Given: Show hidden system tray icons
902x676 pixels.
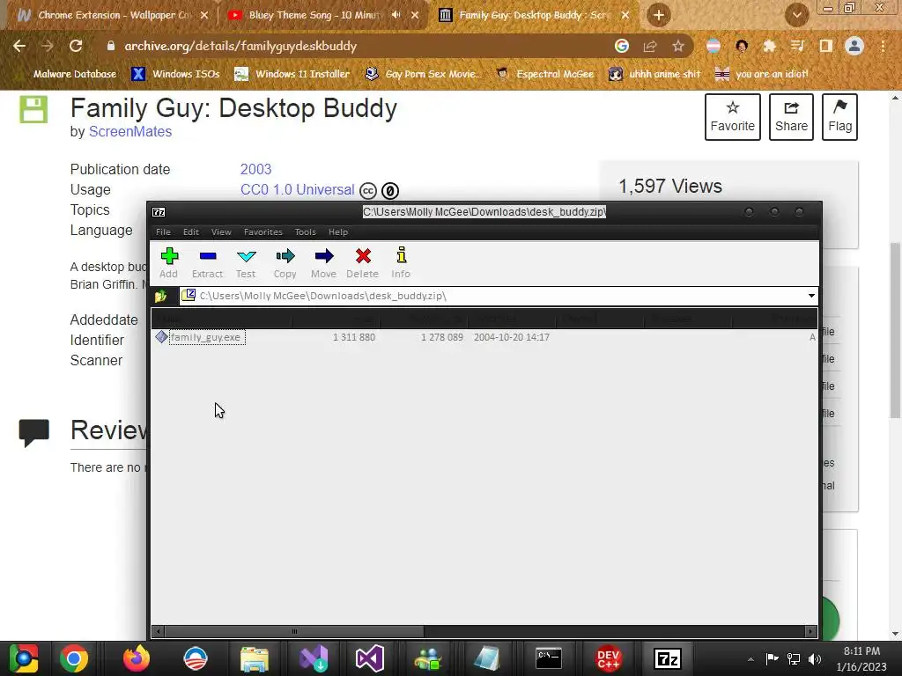Looking at the screenshot, I should (750, 658).
